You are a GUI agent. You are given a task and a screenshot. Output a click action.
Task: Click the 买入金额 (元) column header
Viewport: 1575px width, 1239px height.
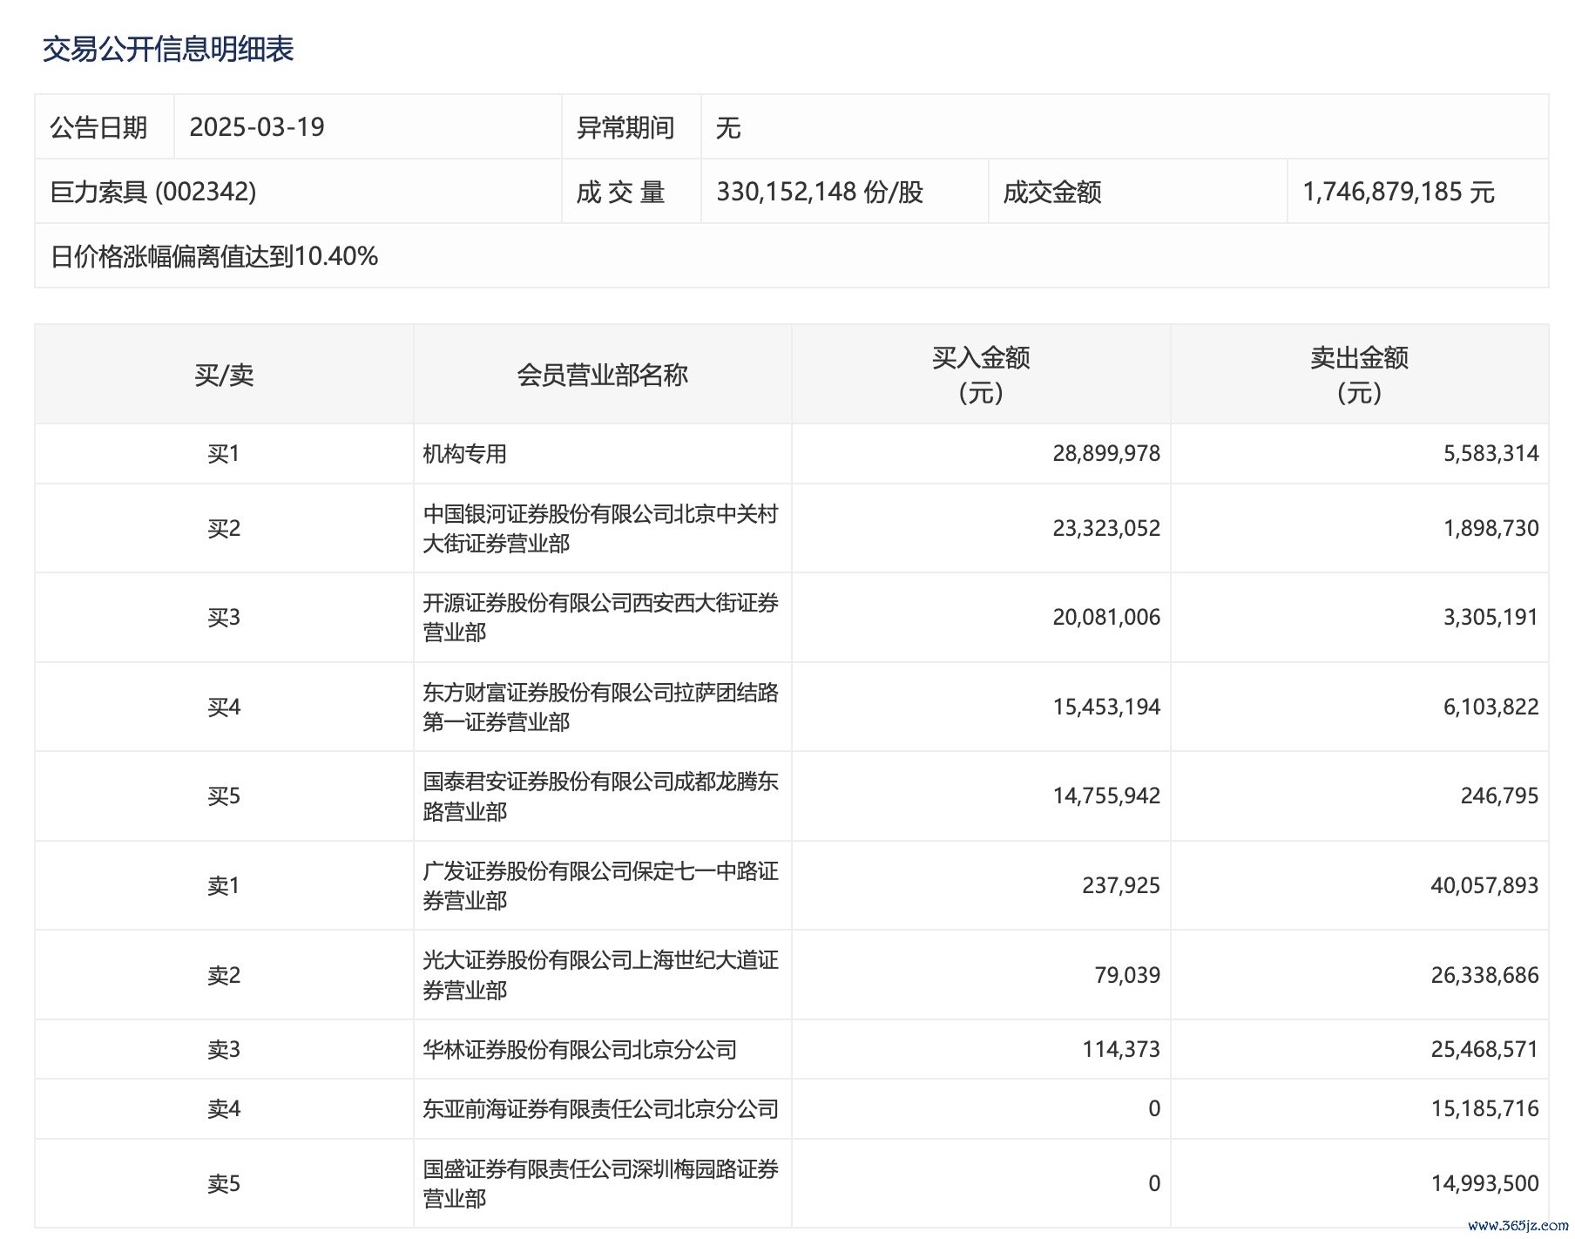click(x=981, y=375)
